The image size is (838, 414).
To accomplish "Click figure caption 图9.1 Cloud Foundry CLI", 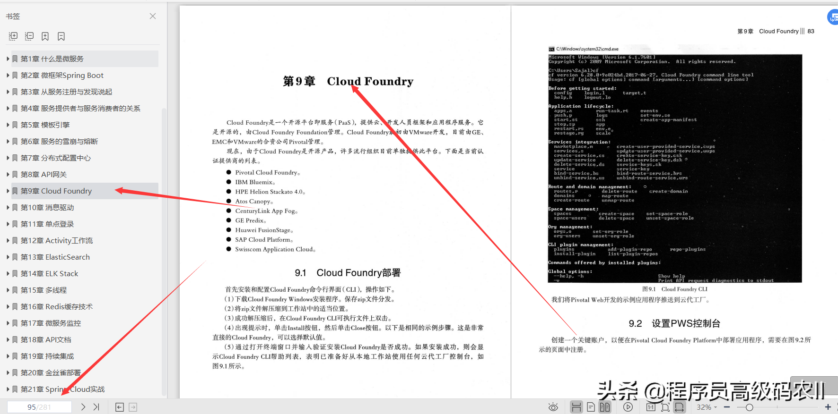I will (x=675, y=289).
